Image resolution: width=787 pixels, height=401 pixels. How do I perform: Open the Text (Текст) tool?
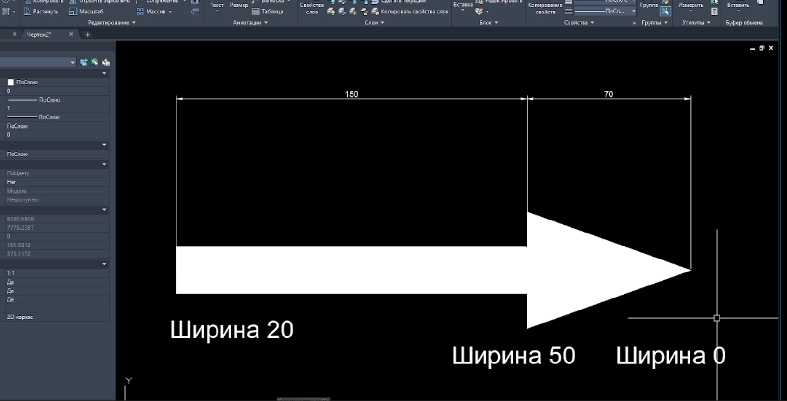click(217, 5)
